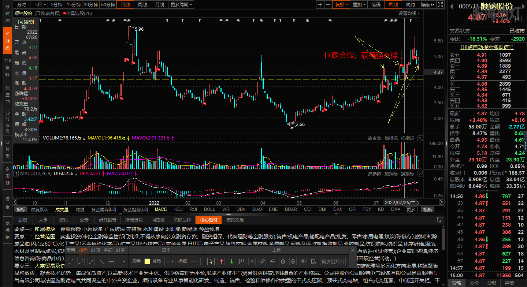Open the bottom panel popup icon

[440, 220]
